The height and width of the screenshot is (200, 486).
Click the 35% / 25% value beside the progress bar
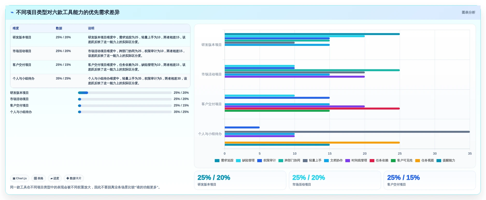(181, 112)
